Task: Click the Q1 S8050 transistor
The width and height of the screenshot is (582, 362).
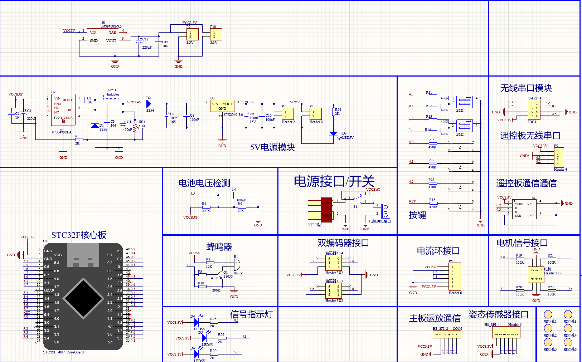Action: [x=221, y=274]
